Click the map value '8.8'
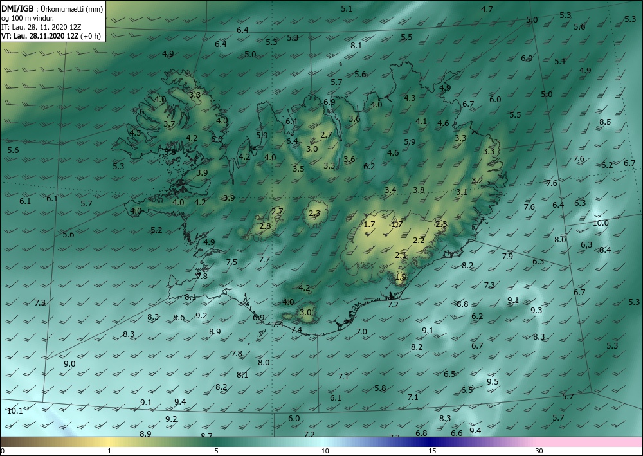Image resolution: width=643 pixels, height=456 pixels. [x=462, y=304]
